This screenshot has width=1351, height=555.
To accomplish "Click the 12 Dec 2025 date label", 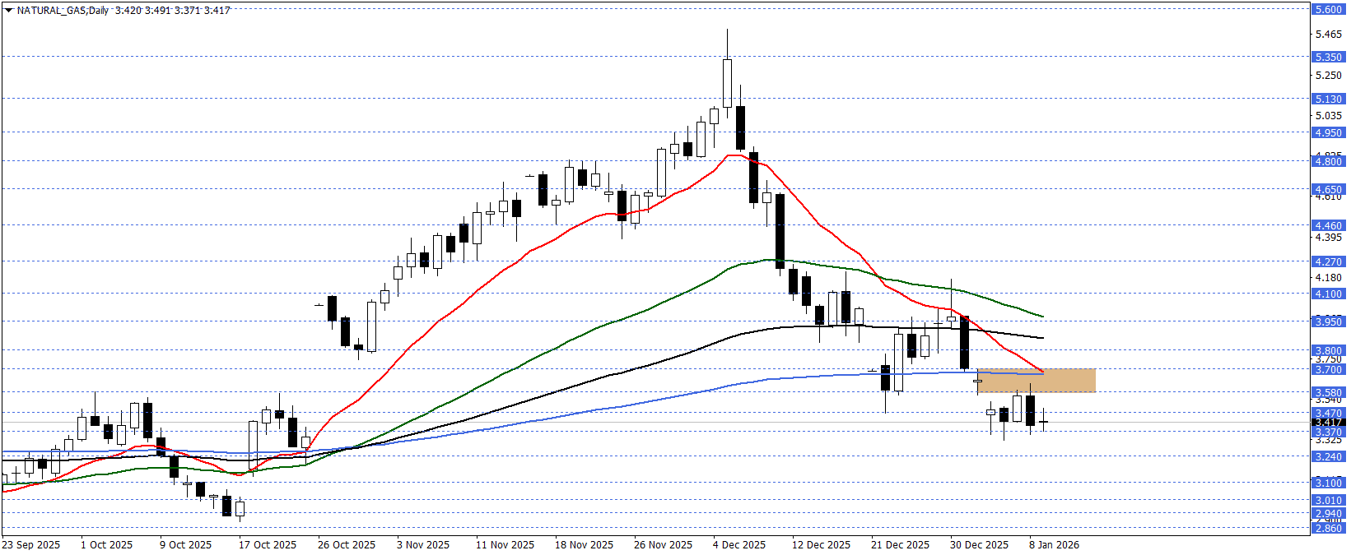I will (821, 544).
